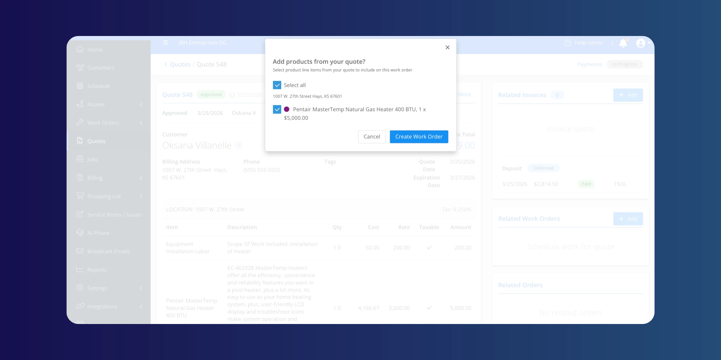721x360 pixels.
Task: Open customer Oksana Villanelle arrow icon
Action: [239, 145]
